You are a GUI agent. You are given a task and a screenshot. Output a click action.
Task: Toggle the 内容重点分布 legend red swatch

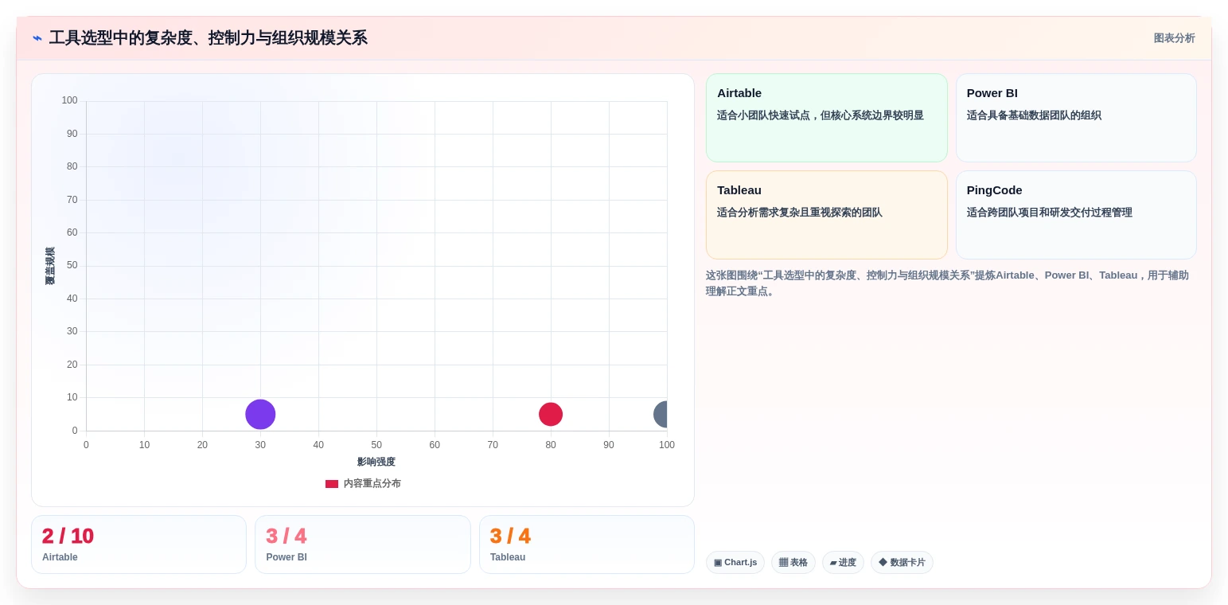pos(332,484)
